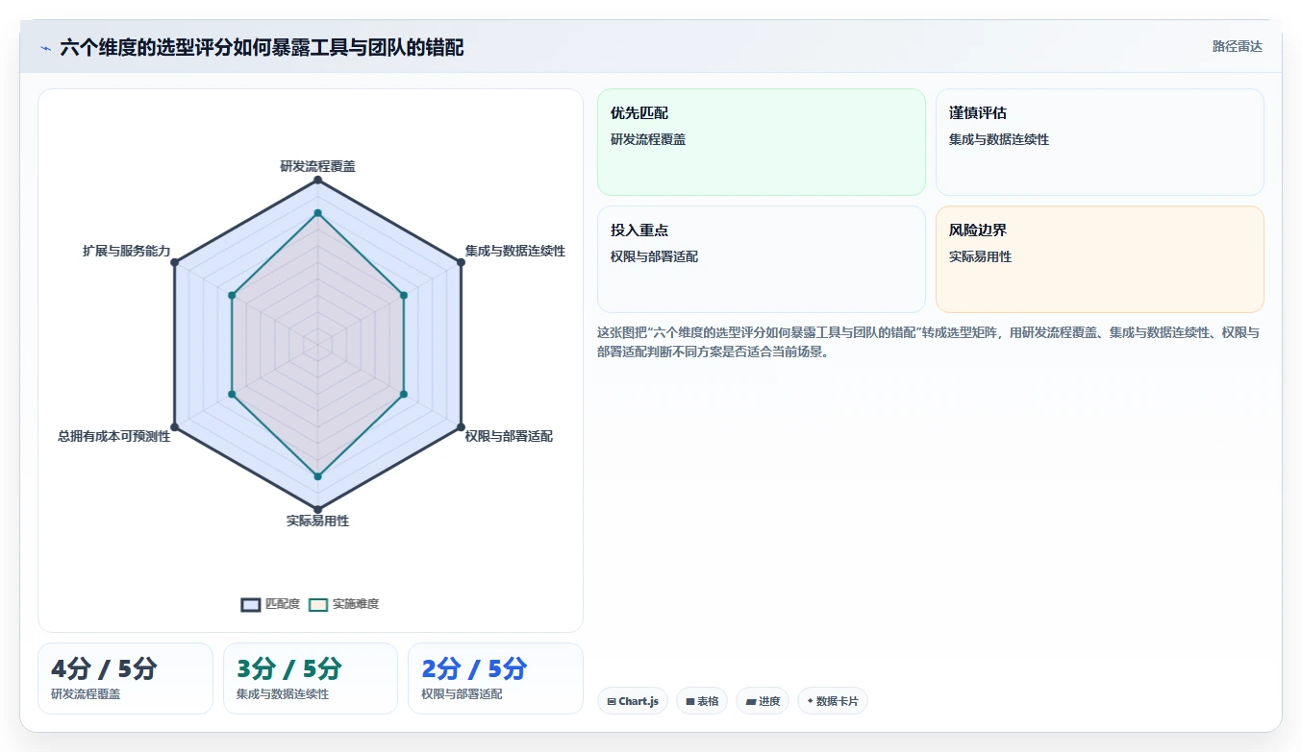1302x752 pixels.
Task: Click 实施难度 data point on 实际易用性 axis
Action: (317, 475)
